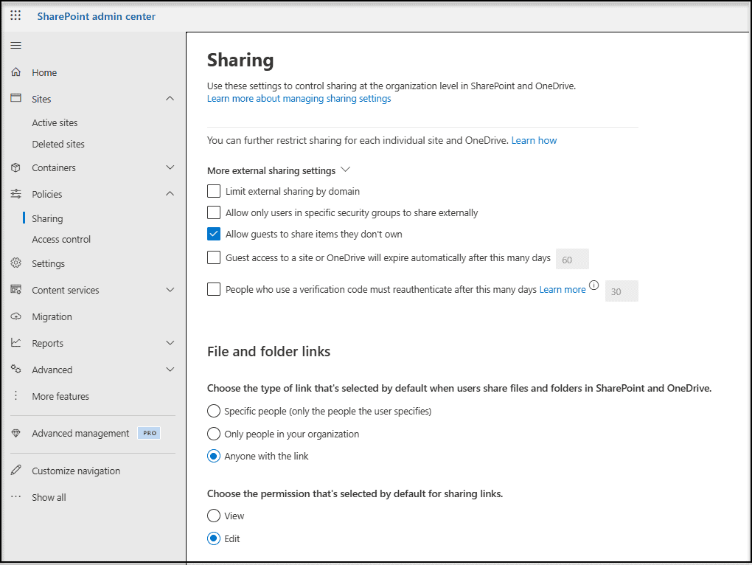The width and height of the screenshot is (752, 565).
Task: Open Show all via the ellipsis icon
Action: pyautogui.click(x=15, y=496)
